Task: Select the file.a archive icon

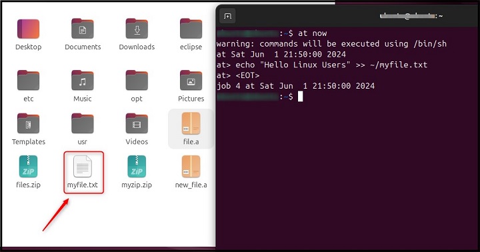Action: [x=191, y=123]
